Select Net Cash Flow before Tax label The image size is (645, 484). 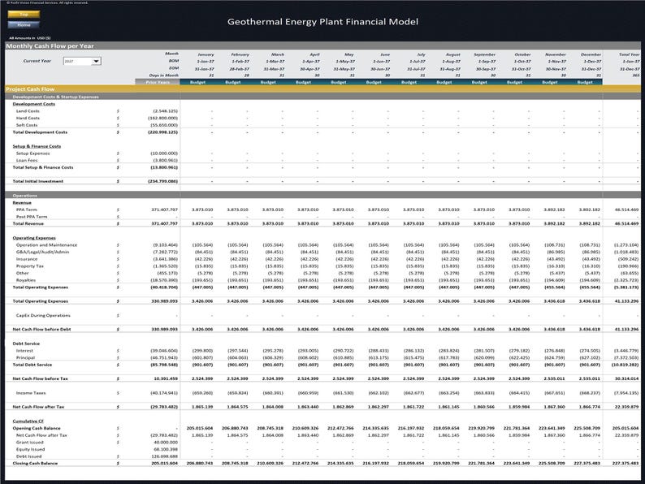point(41,378)
